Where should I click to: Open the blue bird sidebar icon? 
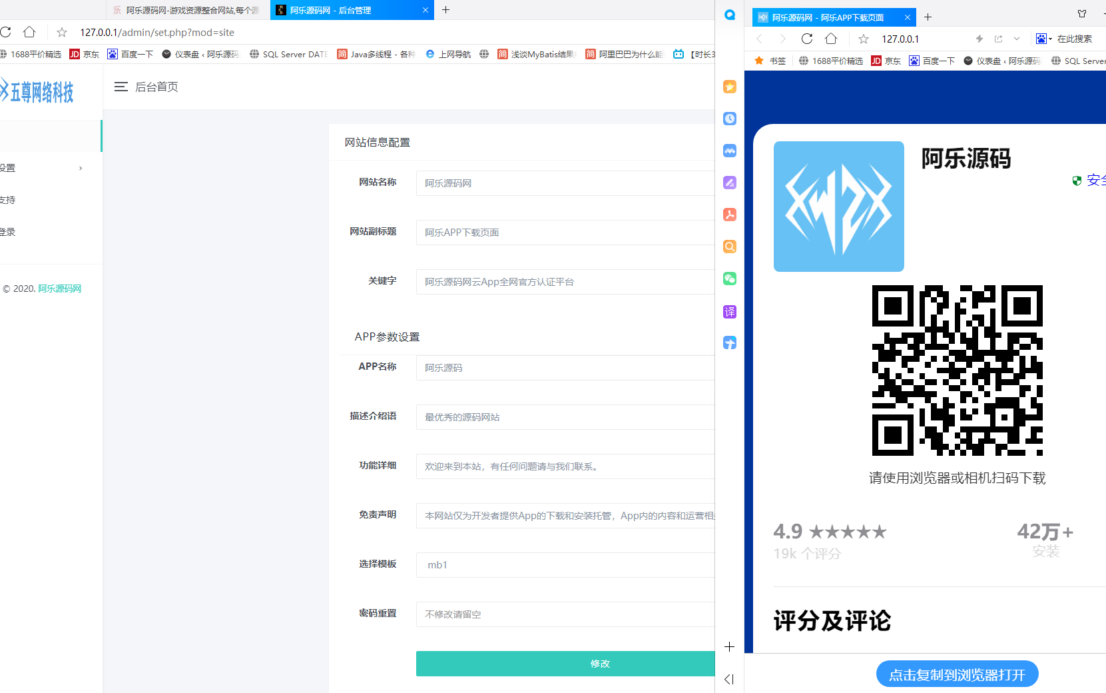point(730,343)
